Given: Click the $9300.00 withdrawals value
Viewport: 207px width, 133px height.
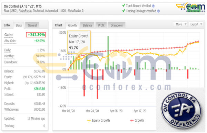Looking at the screenshot, I should click(x=40, y=109).
